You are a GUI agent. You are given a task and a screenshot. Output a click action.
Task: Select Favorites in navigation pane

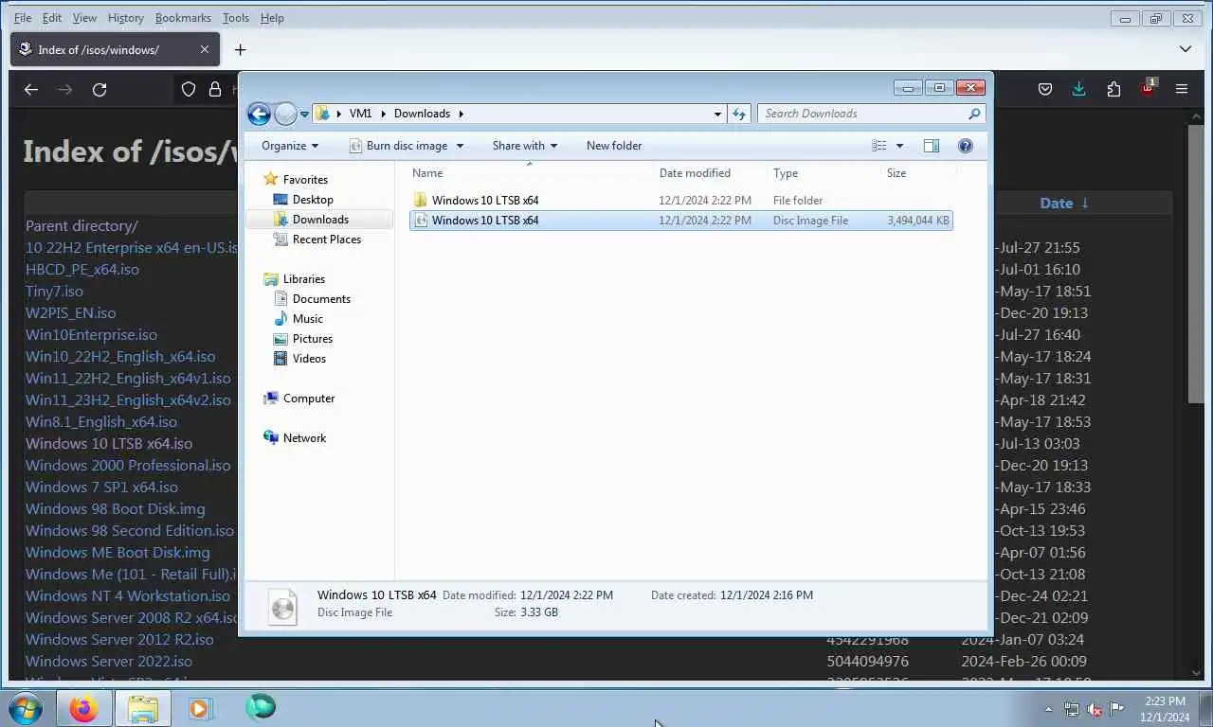[305, 180]
